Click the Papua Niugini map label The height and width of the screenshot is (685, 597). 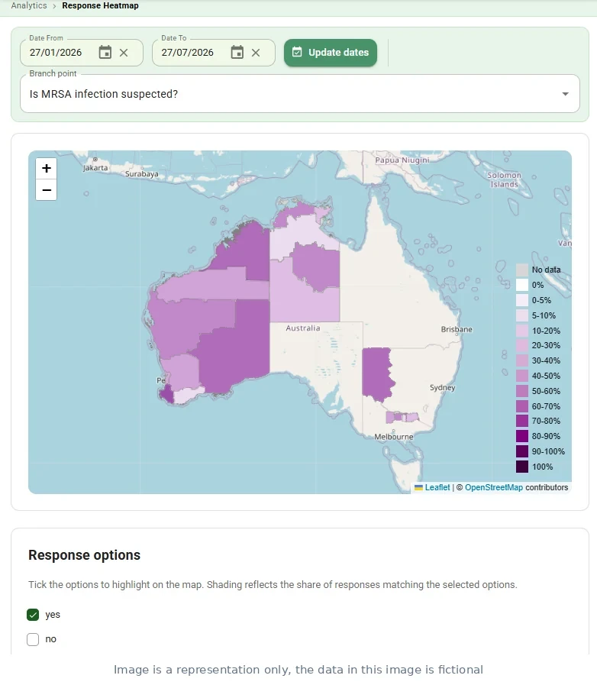click(402, 160)
